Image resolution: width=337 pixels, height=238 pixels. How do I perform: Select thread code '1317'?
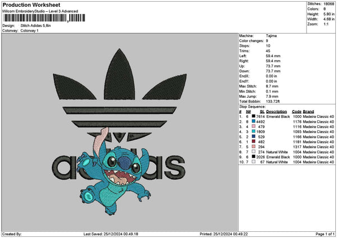297,147
